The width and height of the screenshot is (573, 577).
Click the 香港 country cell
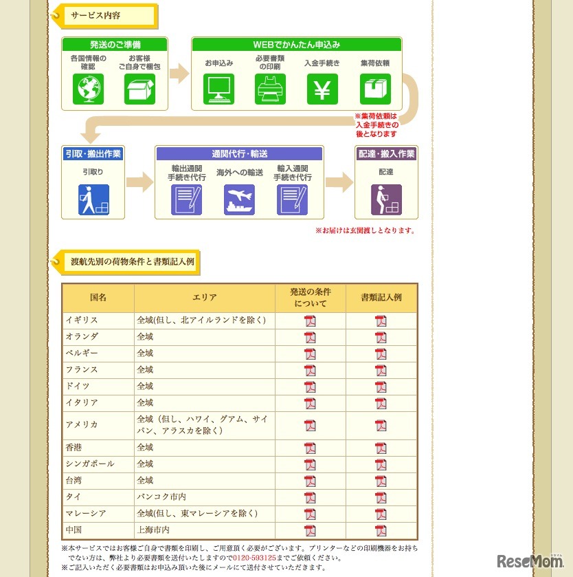pyautogui.click(x=98, y=448)
